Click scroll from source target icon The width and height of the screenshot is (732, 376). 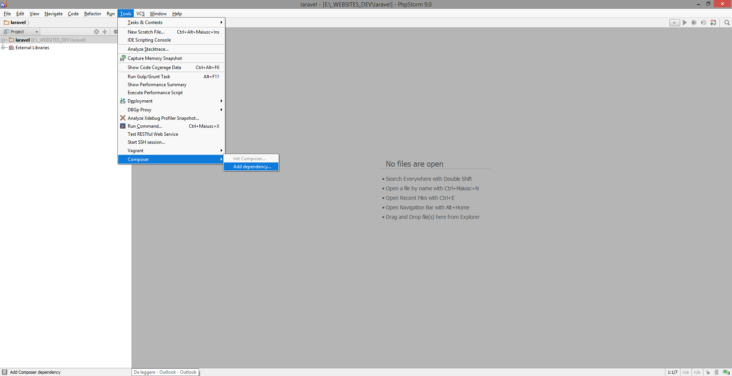click(96, 32)
